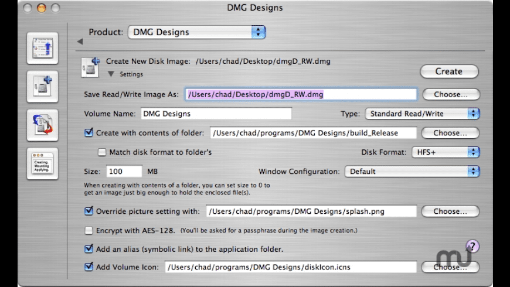
Task: Click the splash.png path field
Action: click(x=311, y=211)
